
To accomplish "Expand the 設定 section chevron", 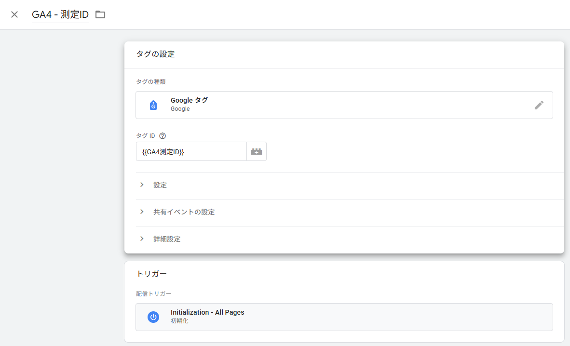I will tap(142, 185).
